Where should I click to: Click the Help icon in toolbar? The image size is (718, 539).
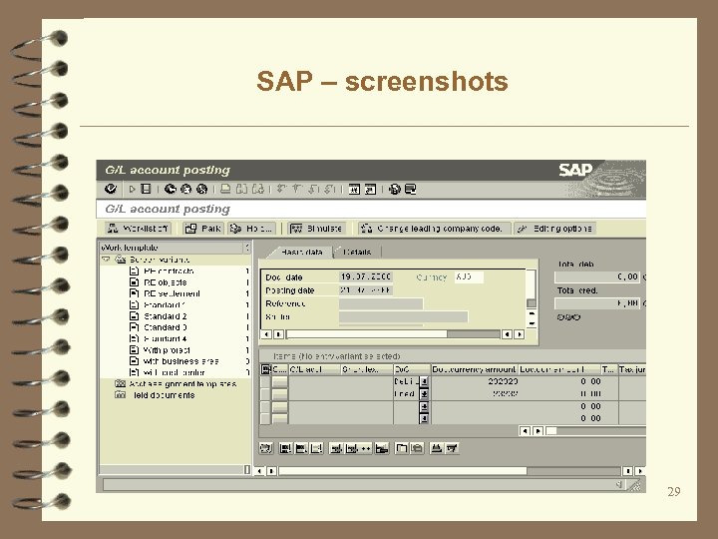tap(394, 189)
